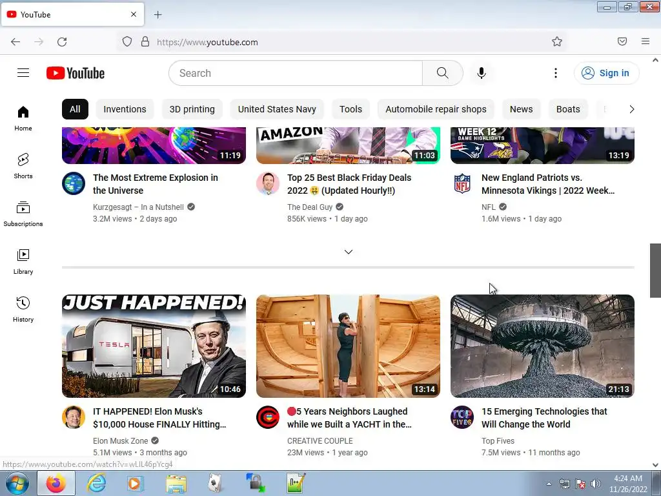Select the Boats filter chip

[568, 109]
